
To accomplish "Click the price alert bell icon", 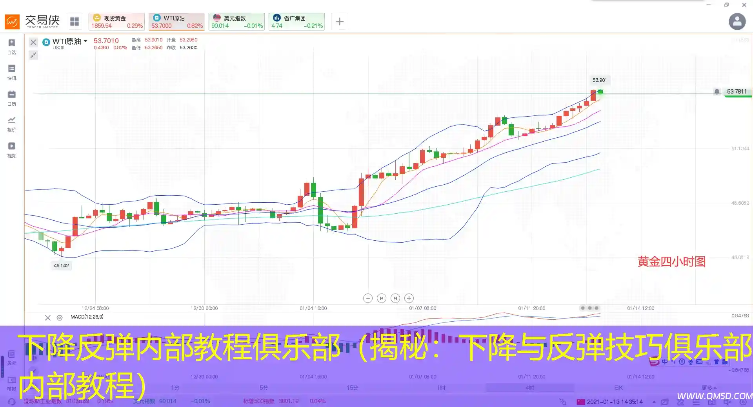I will pyautogui.click(x=717, y=92).
